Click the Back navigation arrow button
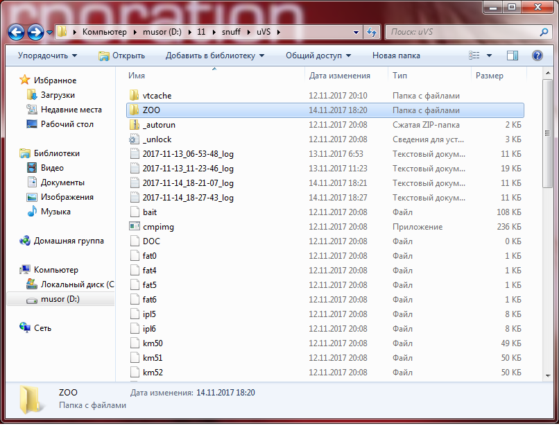The height and width of the screenshot is (426, 559). tap(17, 32)
